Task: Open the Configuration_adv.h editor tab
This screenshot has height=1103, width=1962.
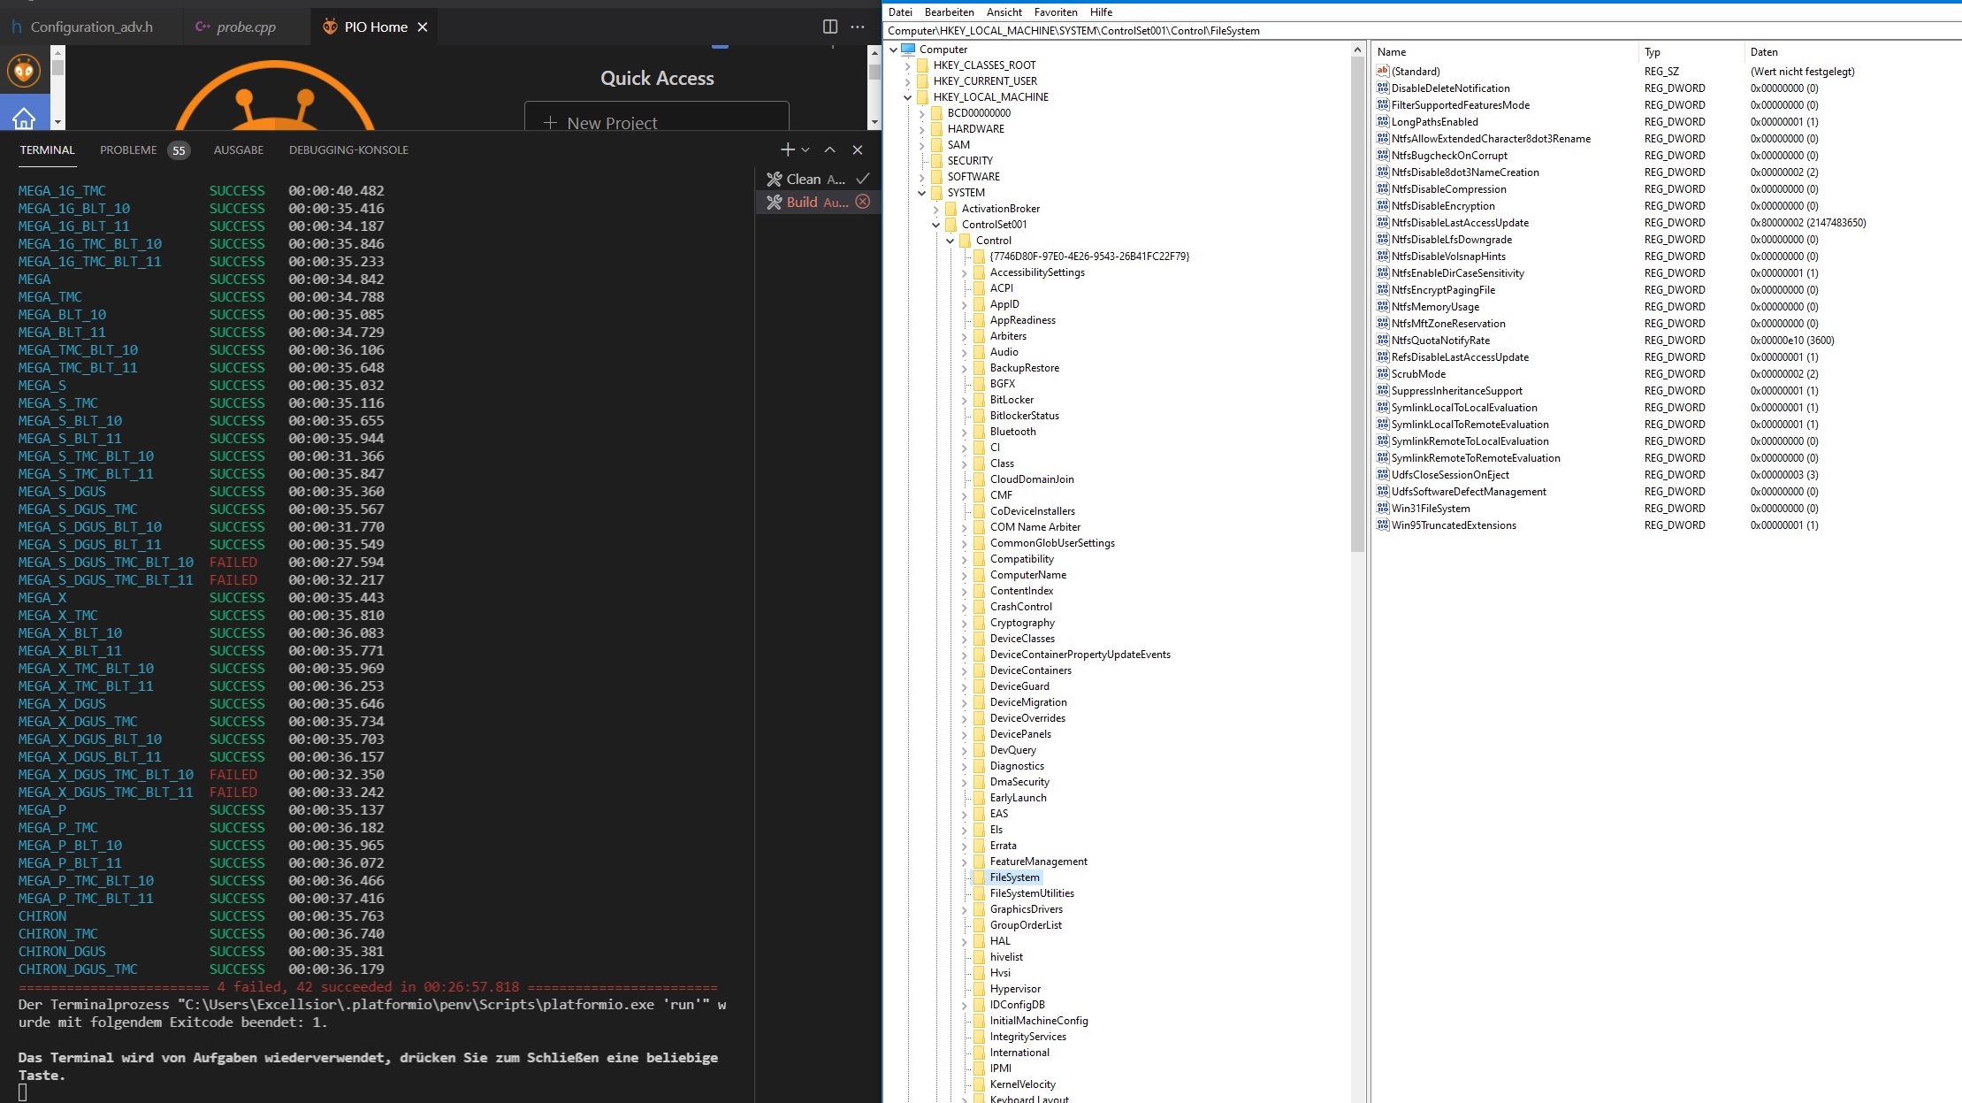Action: pyautogui.click(x=91, y=27)
